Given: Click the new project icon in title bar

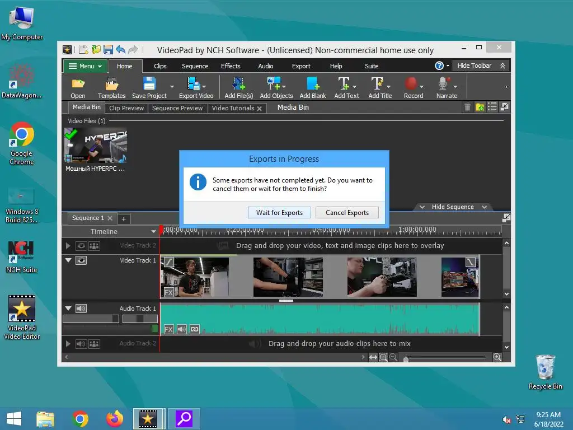Looking at the screenshot, I should 83,49.
